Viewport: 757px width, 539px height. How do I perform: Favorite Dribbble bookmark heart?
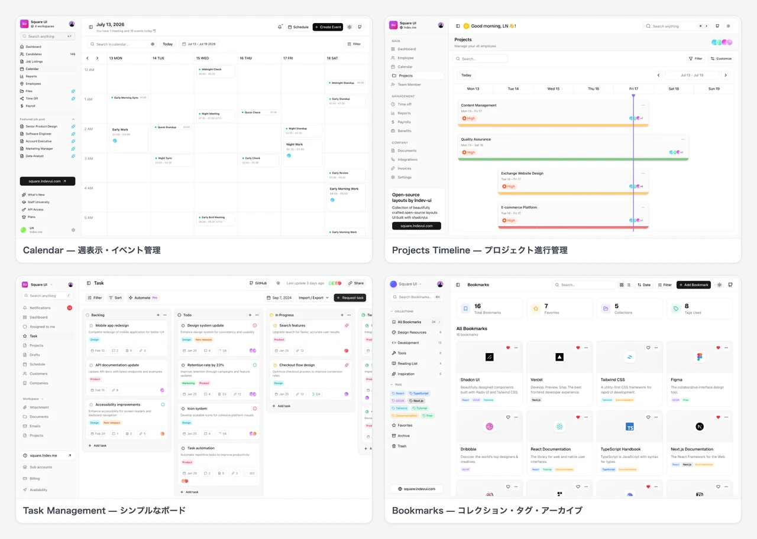pyautogui.click(x=508, y=417)
